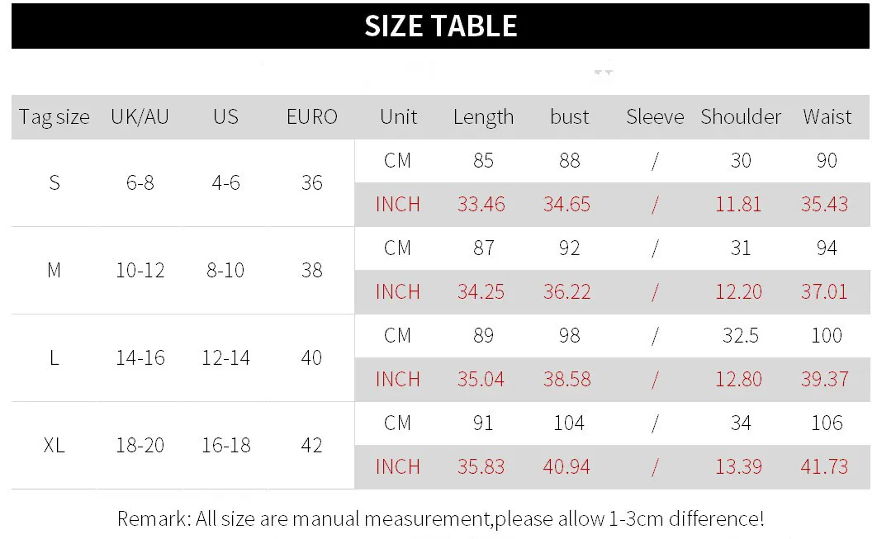Click the Tag size column header

pos(55,117)
